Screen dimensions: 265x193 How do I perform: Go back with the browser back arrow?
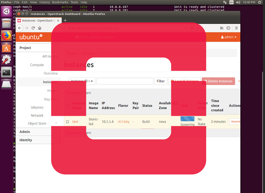click(20, 28)
